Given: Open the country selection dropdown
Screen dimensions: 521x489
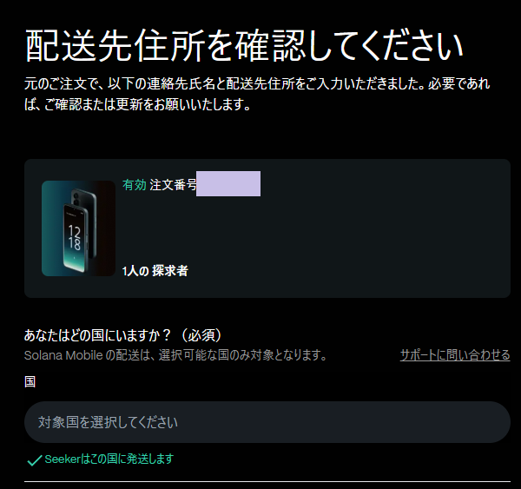Looking at the screenshot, I should (x=267, y=422).
